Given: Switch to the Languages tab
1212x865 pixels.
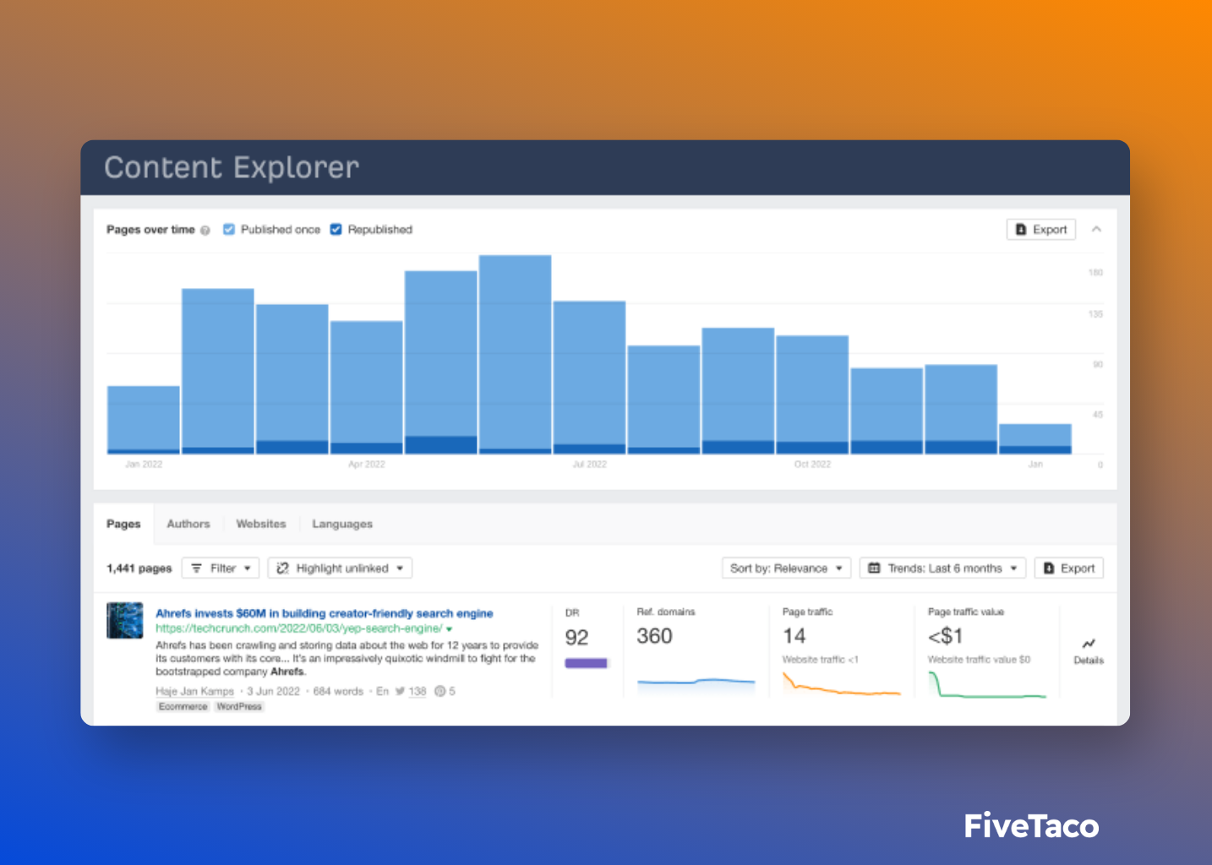Looking at the screenshot, I should pos(342,524).
